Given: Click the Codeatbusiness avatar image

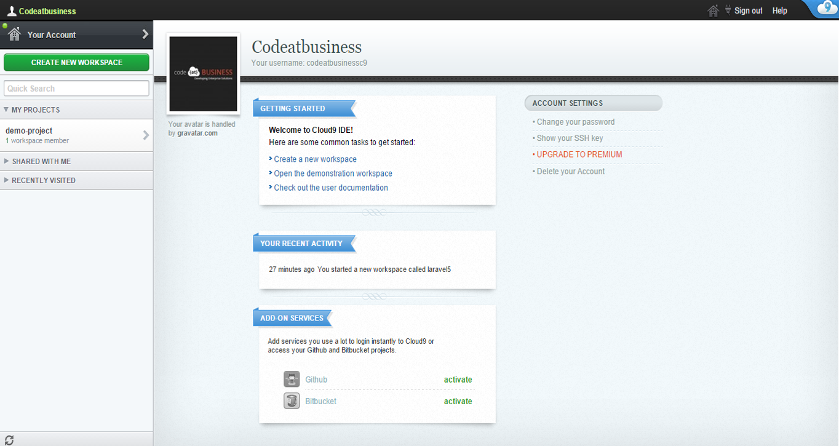Looking at the screenshot, I should 203,74.
